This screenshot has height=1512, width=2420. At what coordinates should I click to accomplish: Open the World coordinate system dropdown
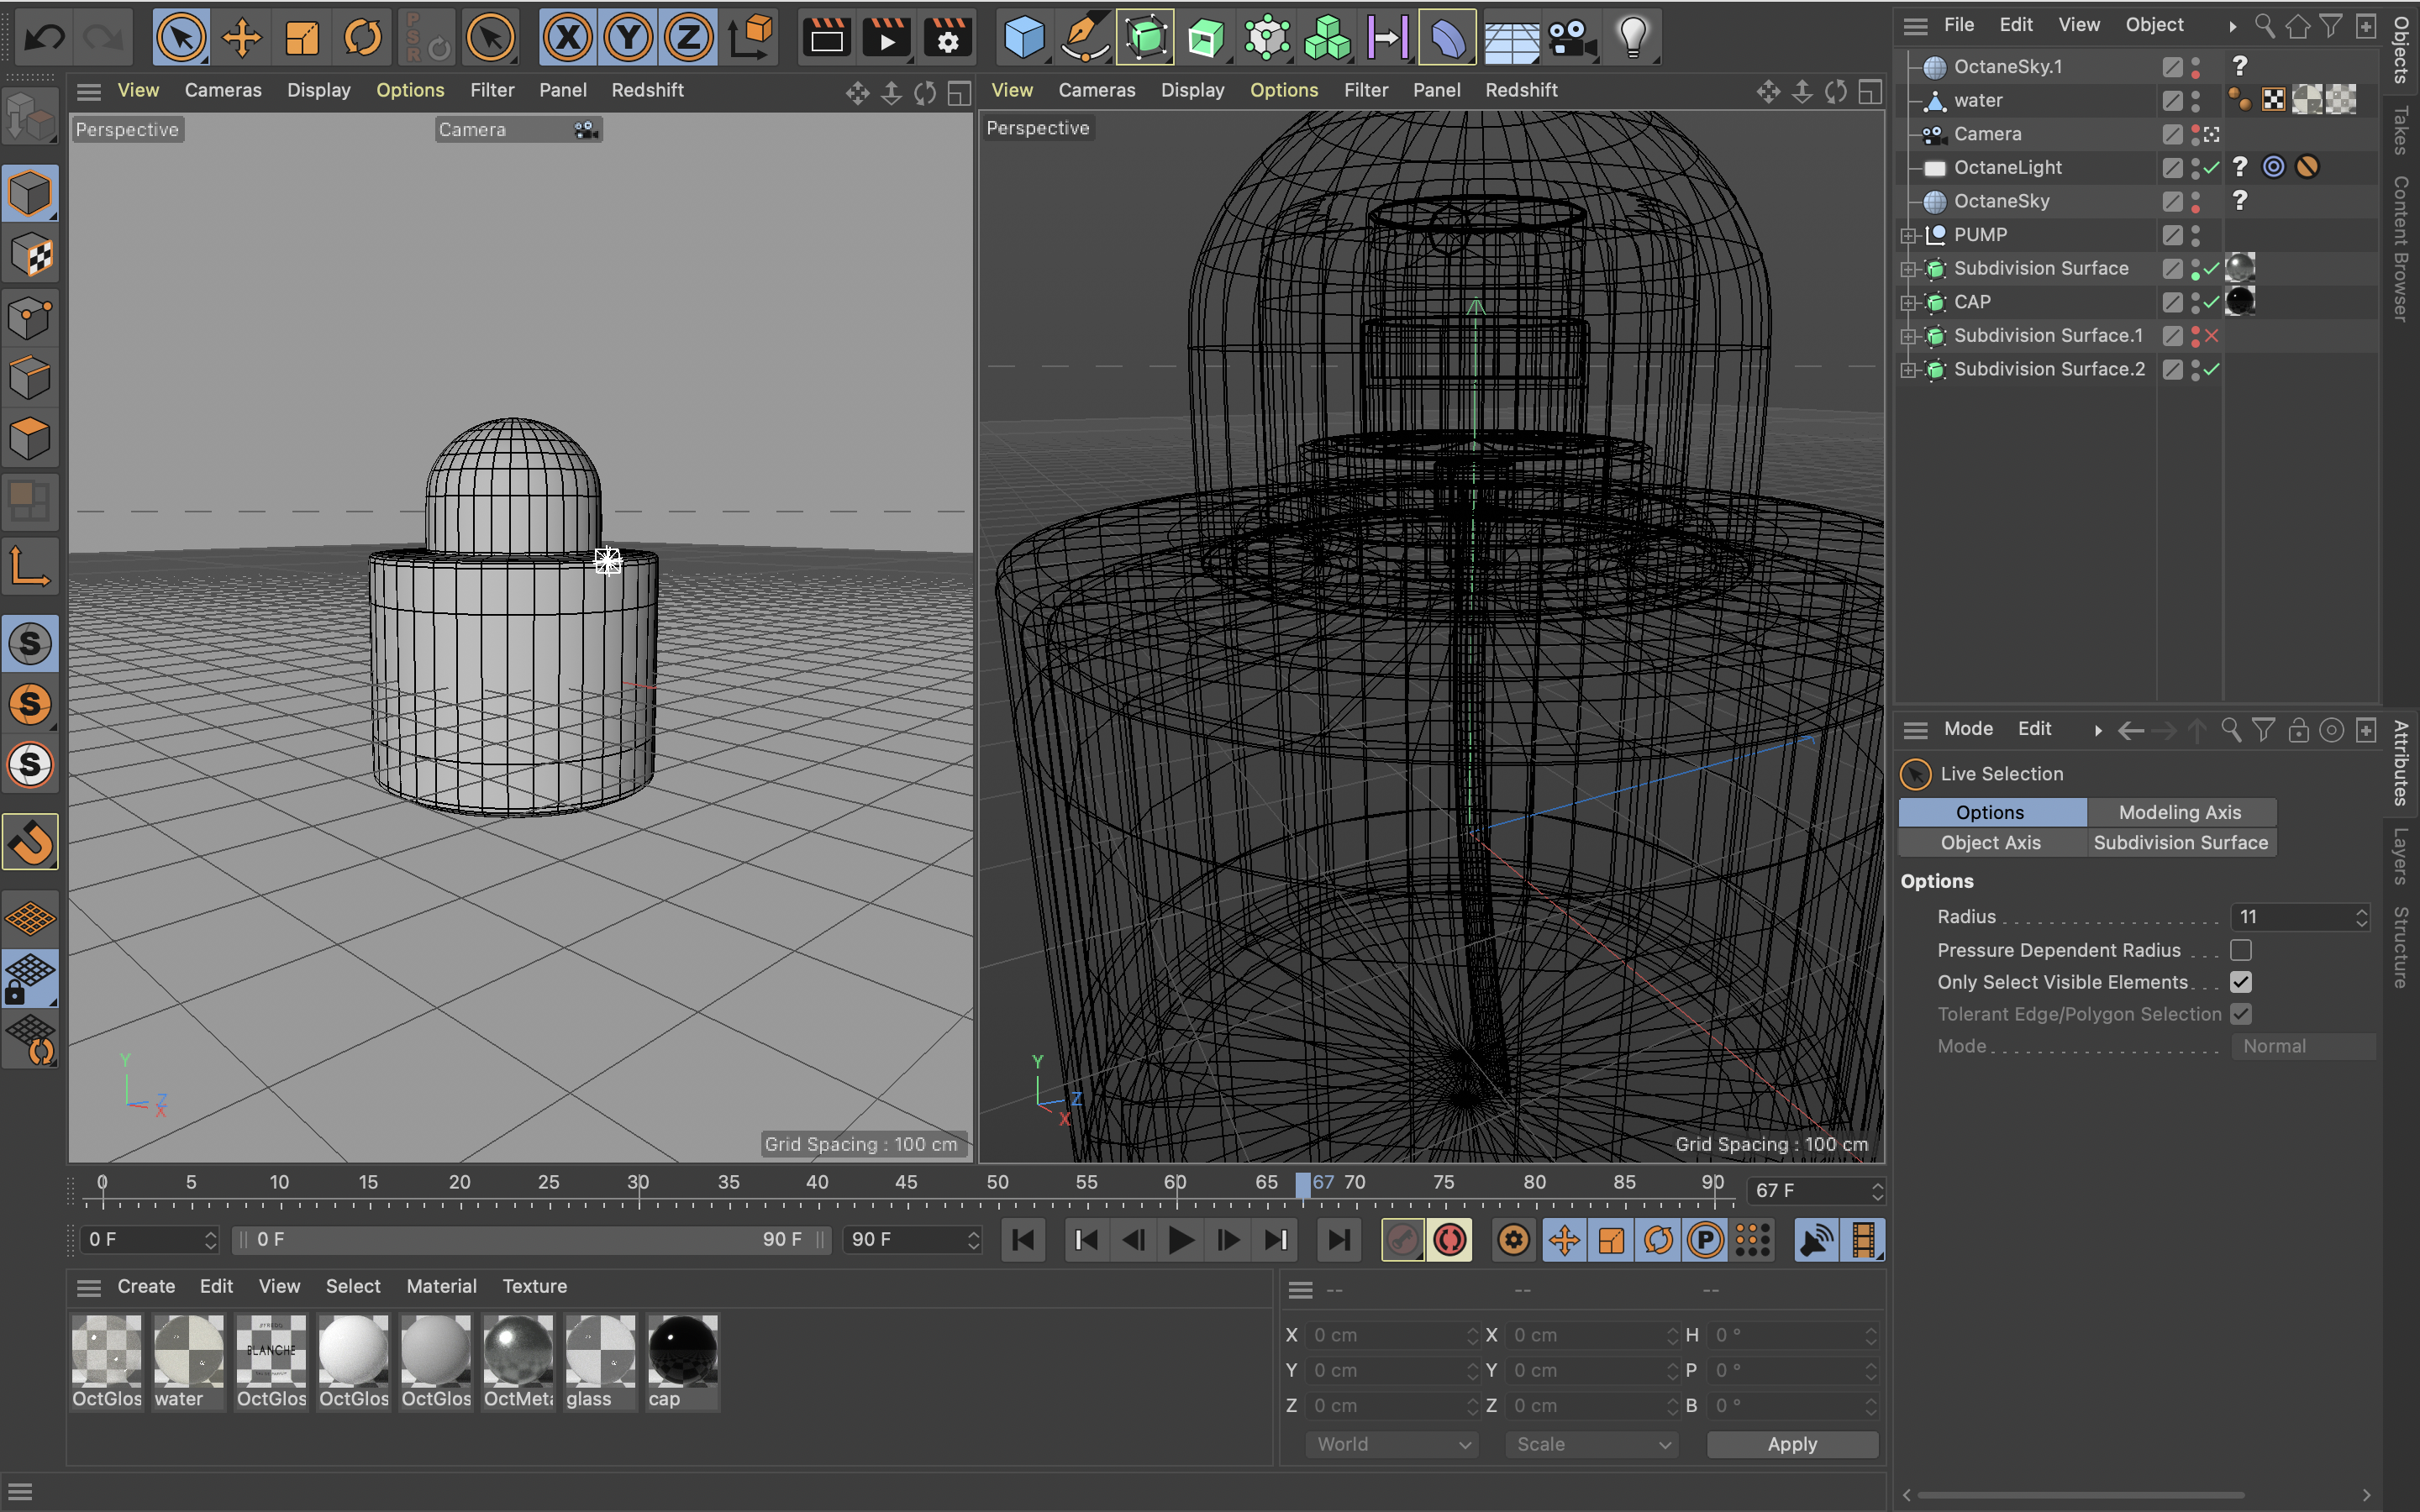tap(1390, 1444)
